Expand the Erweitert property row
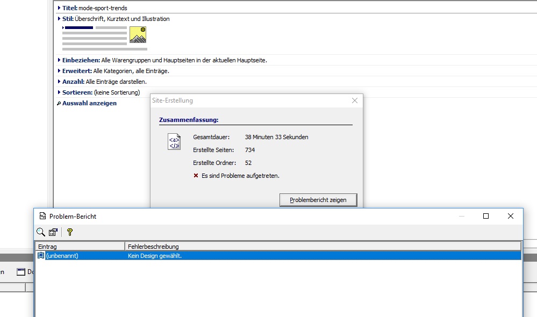 tap(59, 71)
